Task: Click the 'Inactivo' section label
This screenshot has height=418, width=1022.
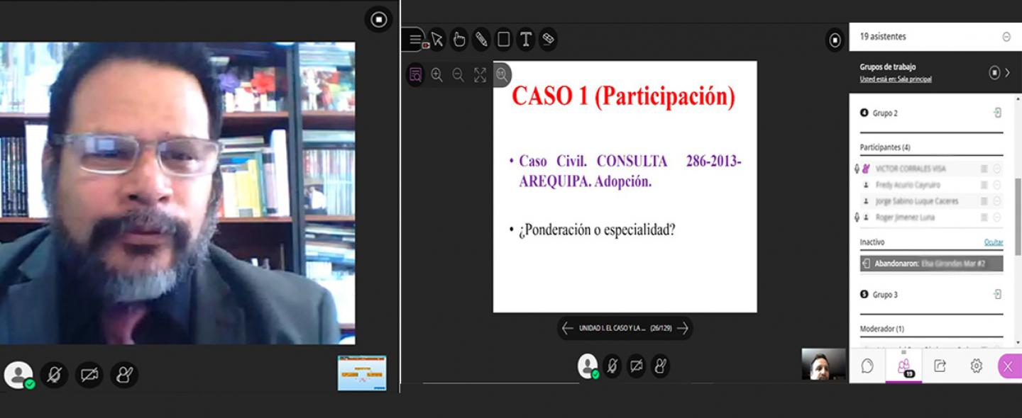Action: pos(872,242)
